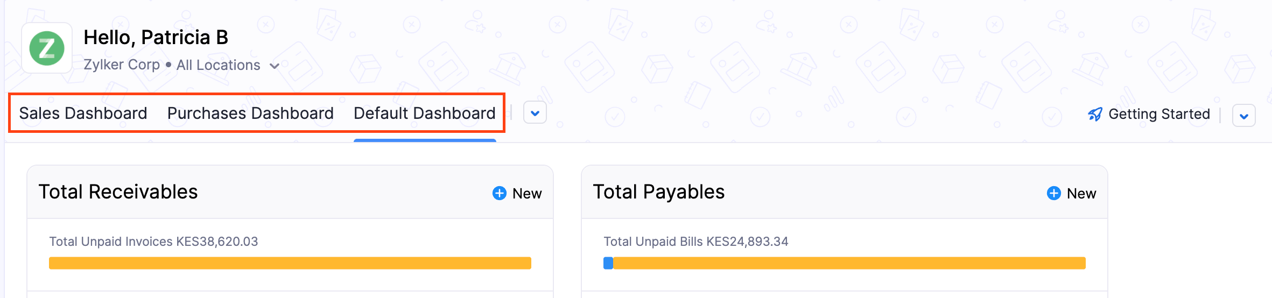Click the Total Payables card heading

click(x=658, y=192)
